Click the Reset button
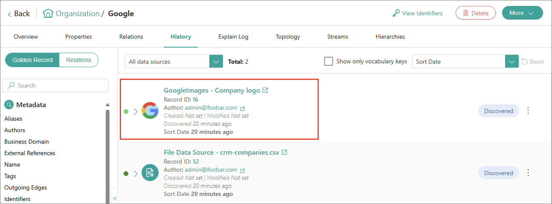The height and width of the screenshot is (204, 552). pos(533,62)
